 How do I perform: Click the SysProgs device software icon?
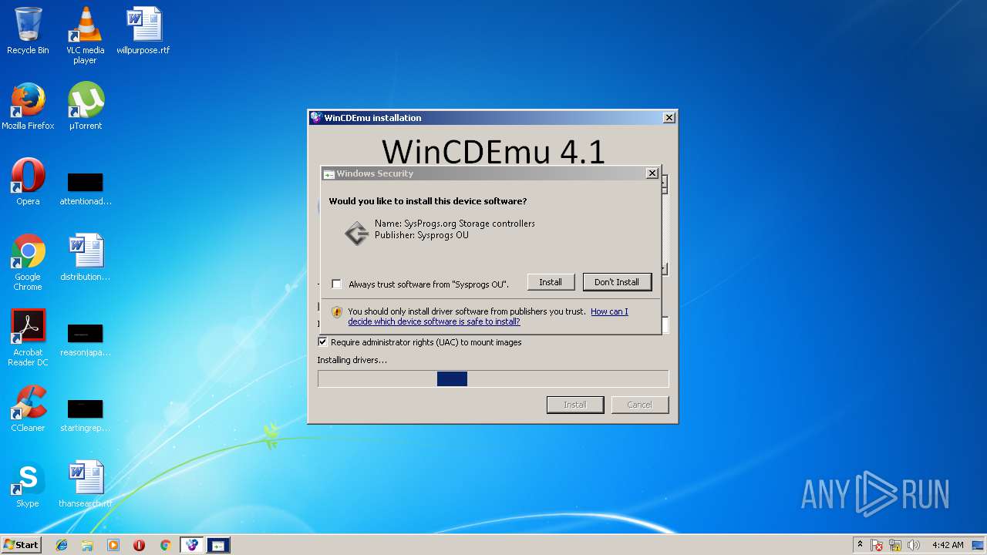point(356,233)
